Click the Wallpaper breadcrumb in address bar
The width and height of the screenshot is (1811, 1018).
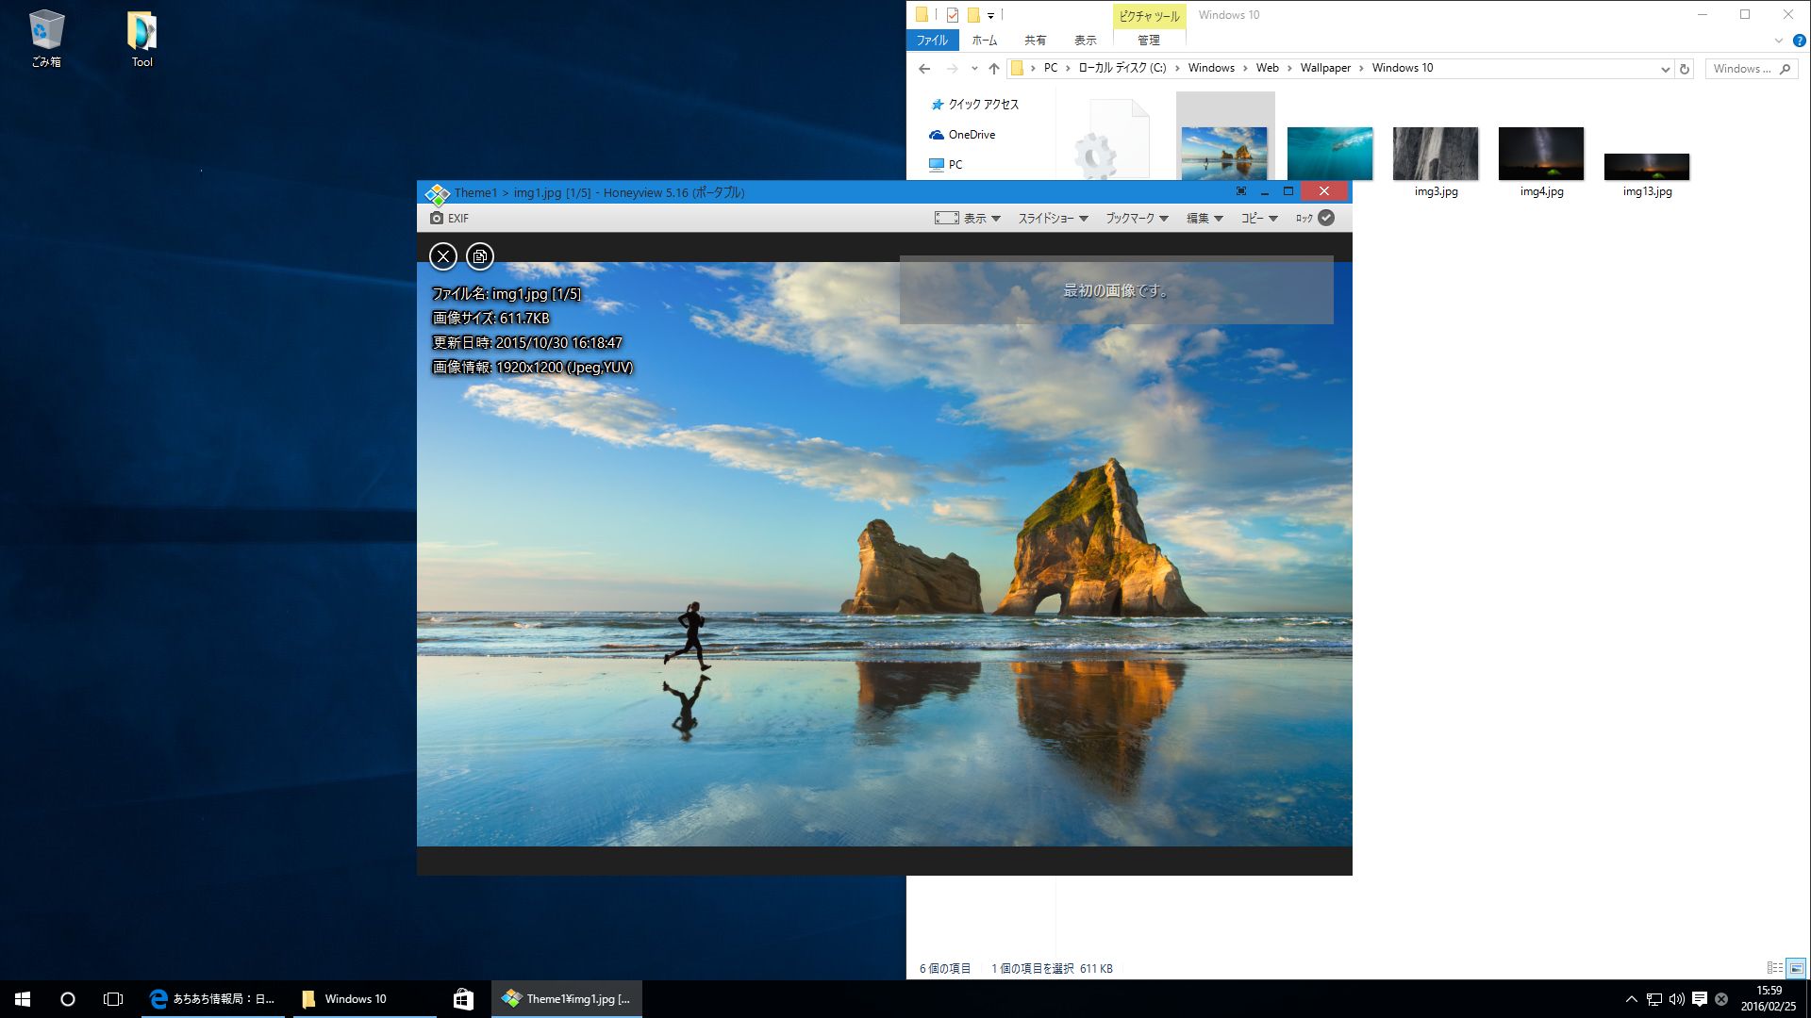[x=1325, y=68]
